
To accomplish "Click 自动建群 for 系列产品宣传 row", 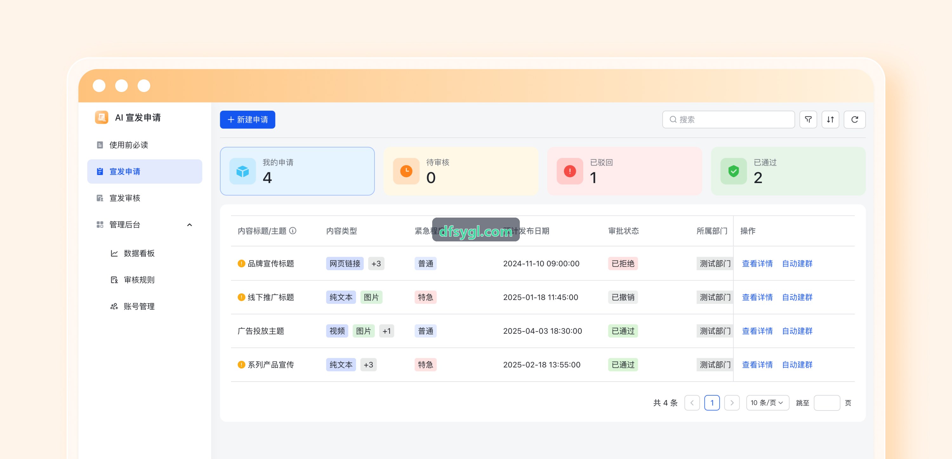I will 797,364.
